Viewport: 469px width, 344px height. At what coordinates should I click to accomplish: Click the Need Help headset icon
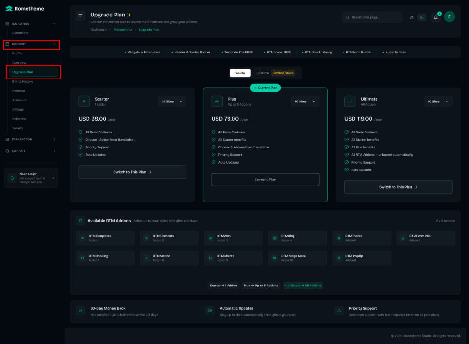pyautogui.click(x=12, y=178)
